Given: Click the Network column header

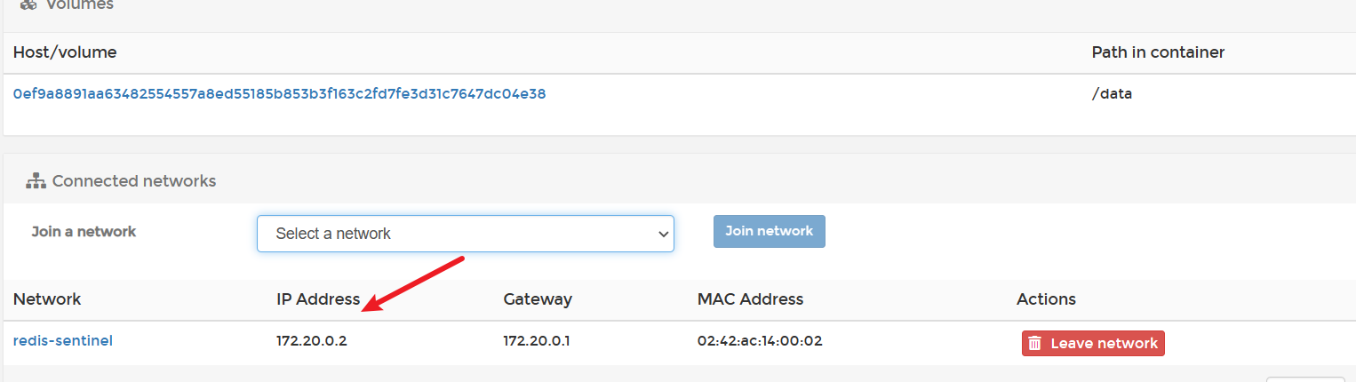Looking at the screenshot, I should point(47,299).
